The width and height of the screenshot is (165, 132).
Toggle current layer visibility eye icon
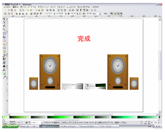pyautogui.click(x=26, y=122)
